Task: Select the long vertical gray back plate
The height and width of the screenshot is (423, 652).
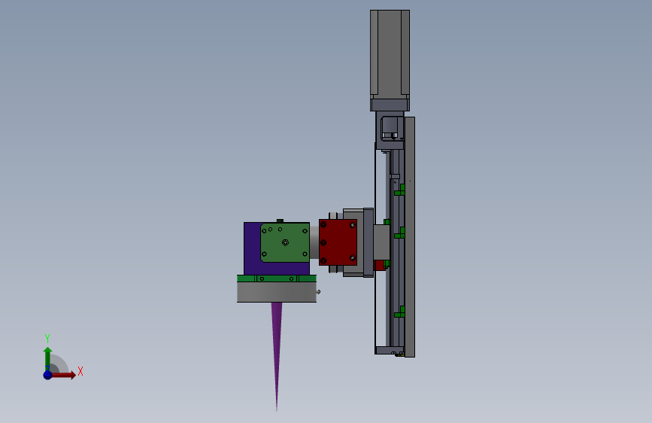Action: (x=410, y=237)
